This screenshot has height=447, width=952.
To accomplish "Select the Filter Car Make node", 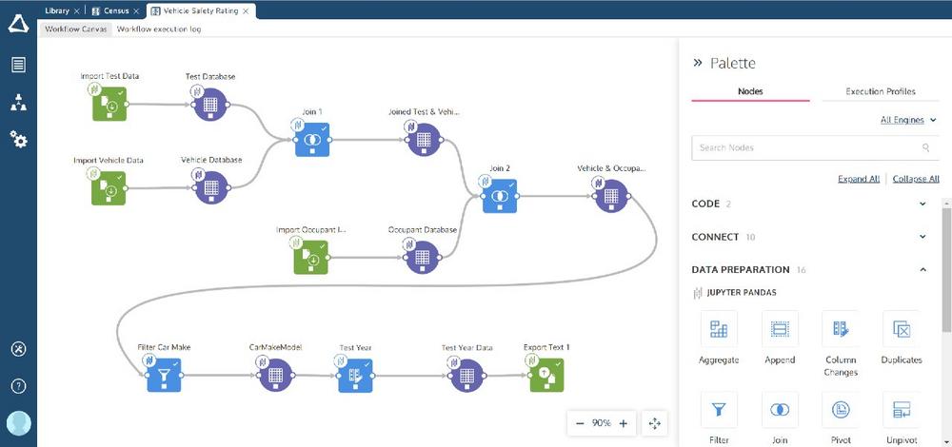I will click(164, 375).
